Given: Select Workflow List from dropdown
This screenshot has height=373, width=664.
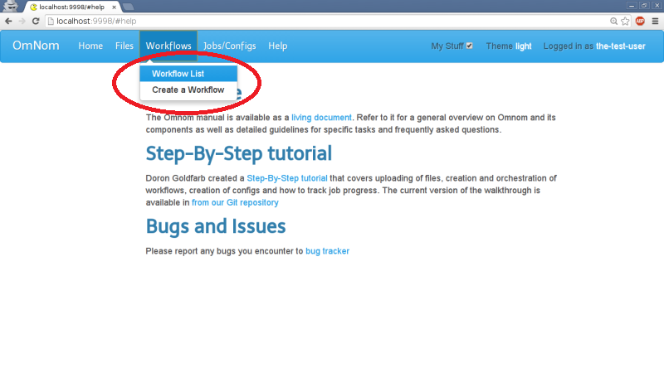Looking at the screenshot, I should coord(188,74).
